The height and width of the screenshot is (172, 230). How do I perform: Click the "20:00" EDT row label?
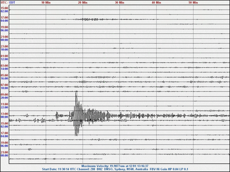point(4,98)
